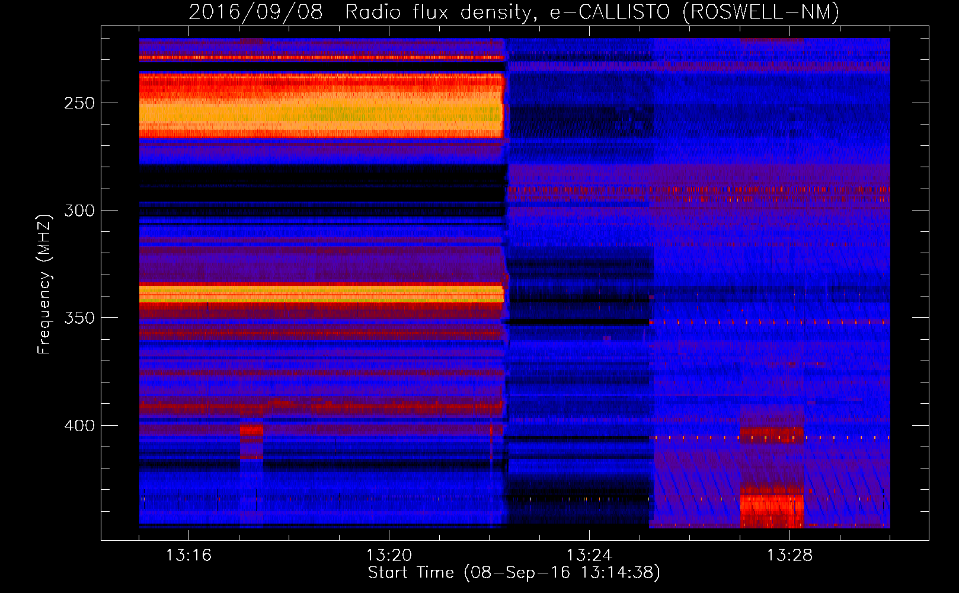Image resolution: width=959 pixels, height=593 pixels.
Task: Select the "Frequency (MHZ)" axis label
Action: click(x=44, y=285)
